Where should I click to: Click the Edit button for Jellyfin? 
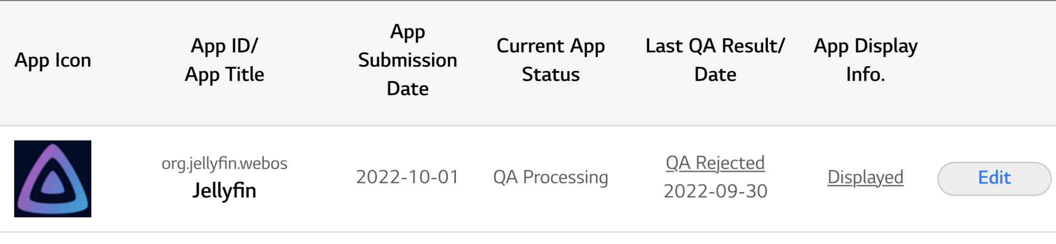pyautogui.click(x=994, y=179)
